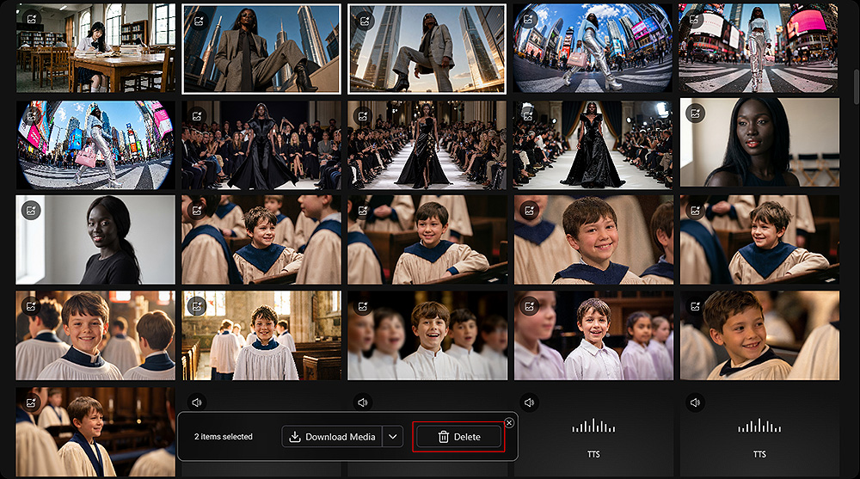Delete the two selected items

[458, 437]
